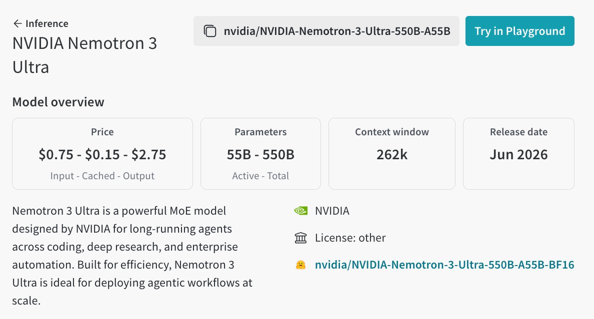Click the NVIDIA provider name
594x319 pixels.
click(x=332, y=211)
